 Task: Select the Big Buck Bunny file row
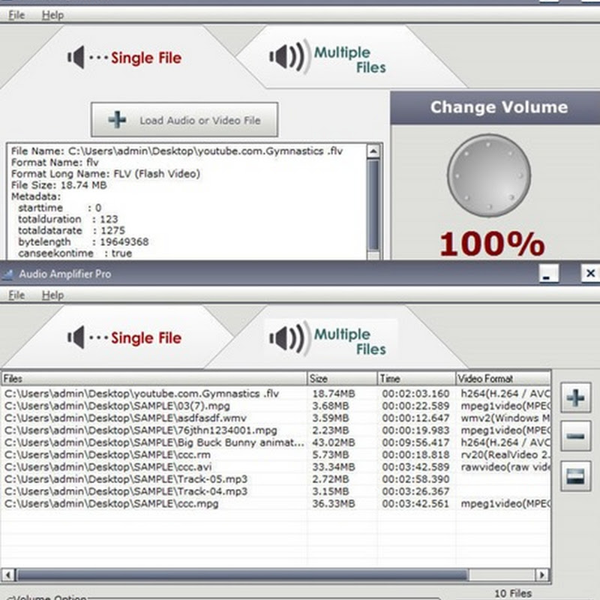154,442
